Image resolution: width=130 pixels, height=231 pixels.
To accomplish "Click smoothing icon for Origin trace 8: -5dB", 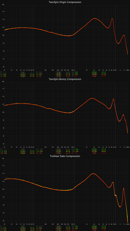I will [x=59, y=76].
